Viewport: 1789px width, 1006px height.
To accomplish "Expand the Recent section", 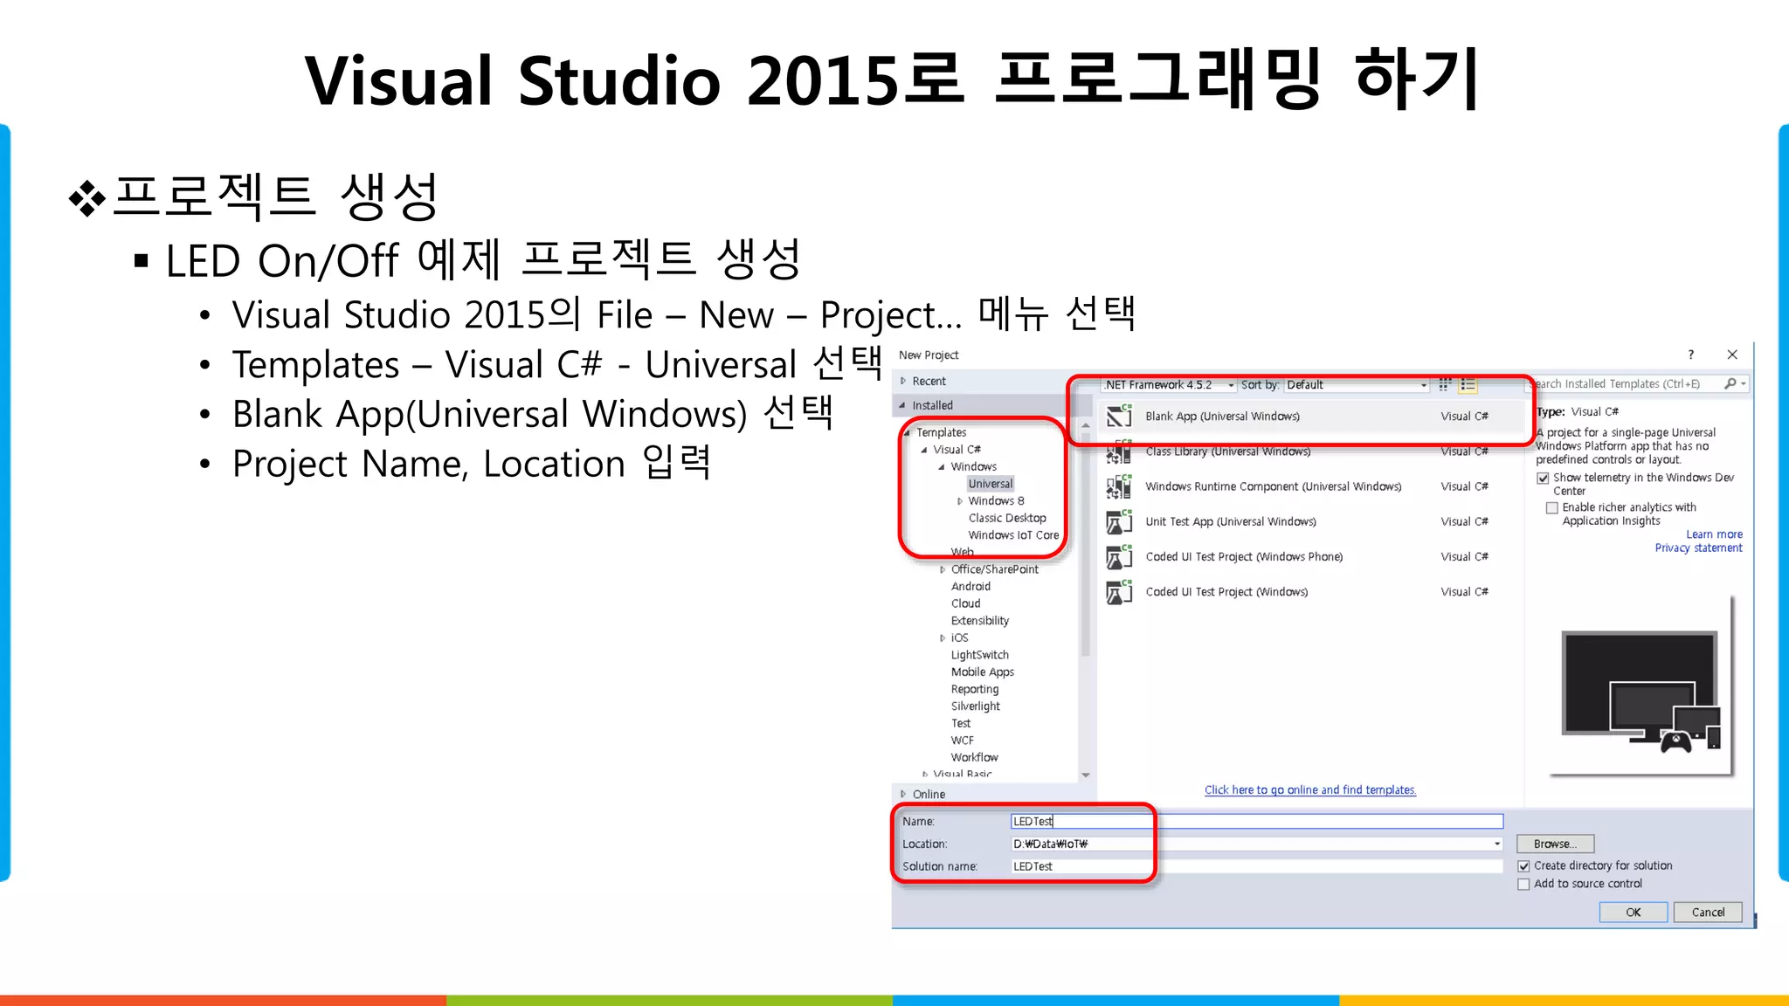I will (903, 381).
